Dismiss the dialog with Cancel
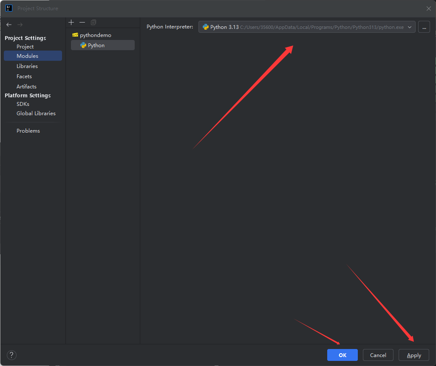 coord(378,355)
